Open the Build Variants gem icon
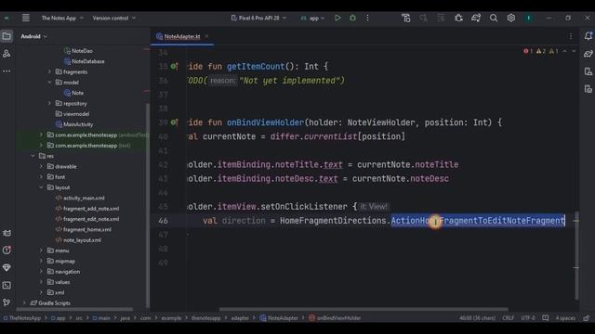The width and height of the screenshot is (595, 334). 7,268
